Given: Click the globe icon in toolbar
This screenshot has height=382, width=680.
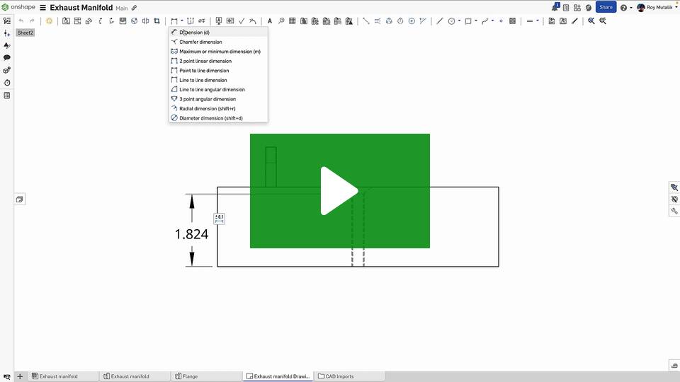Looking at the screenshot, I should 134,21.
